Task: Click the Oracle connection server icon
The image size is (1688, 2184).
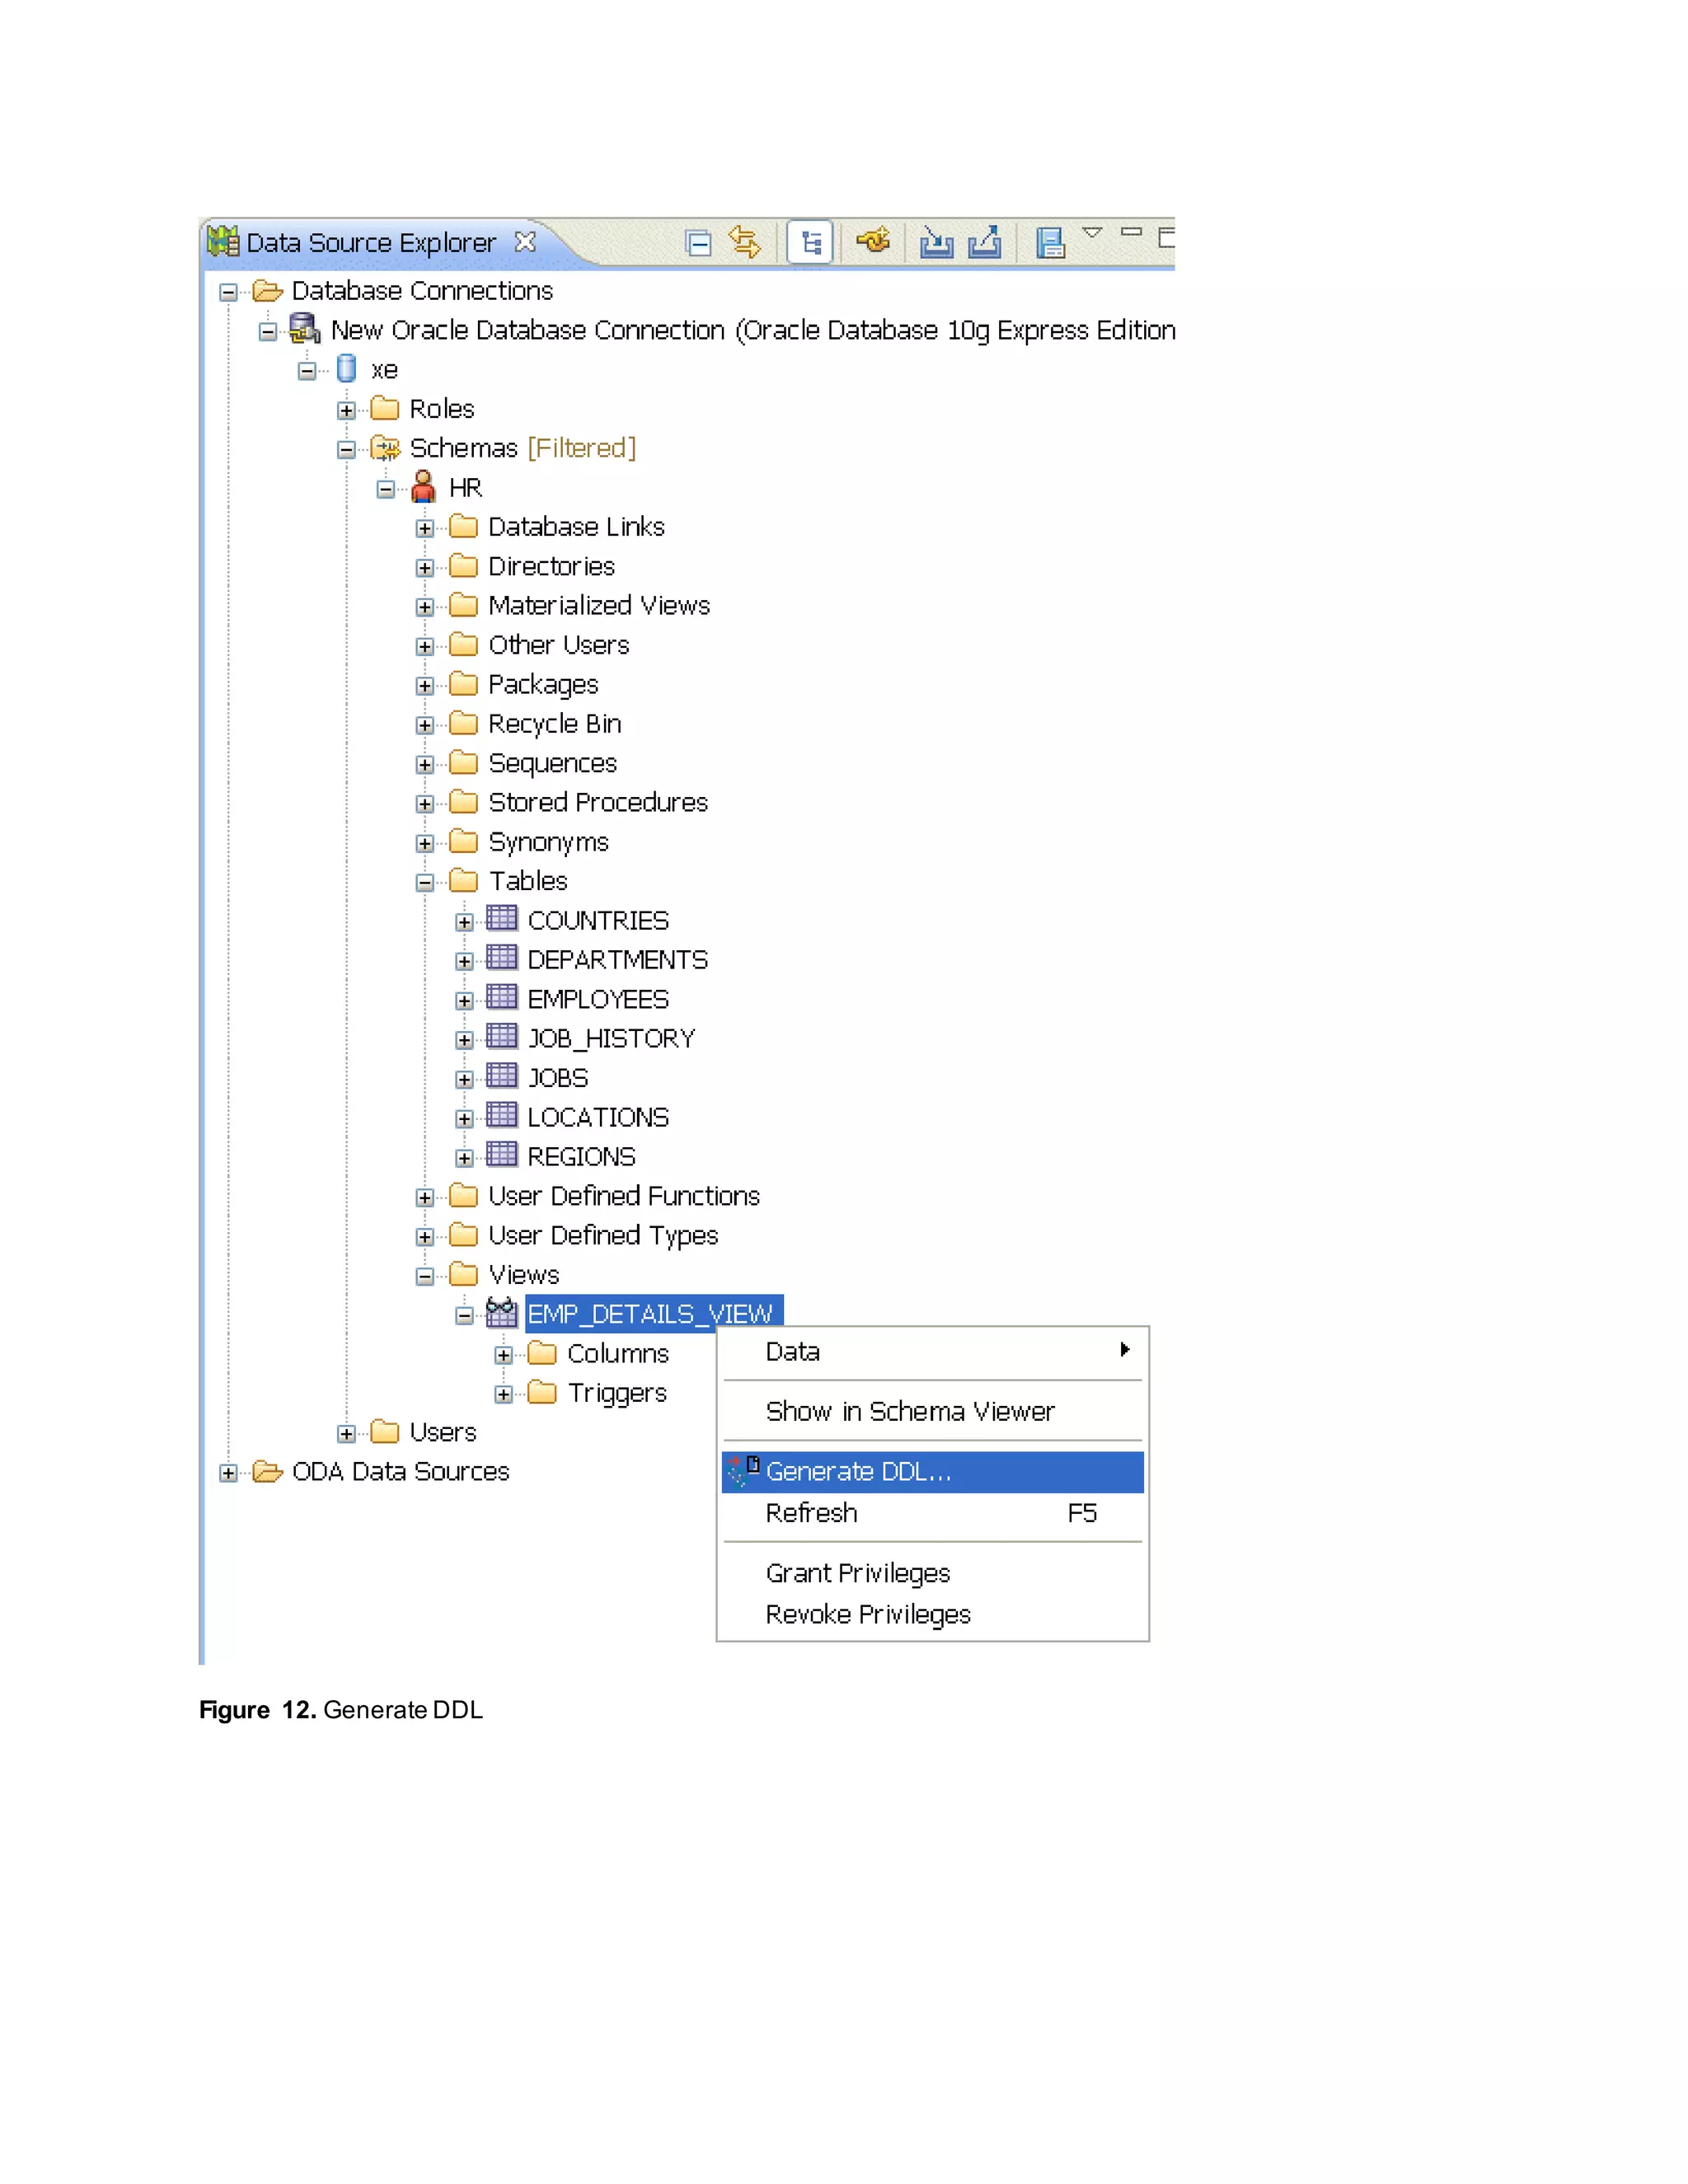Action: [305, 329]
